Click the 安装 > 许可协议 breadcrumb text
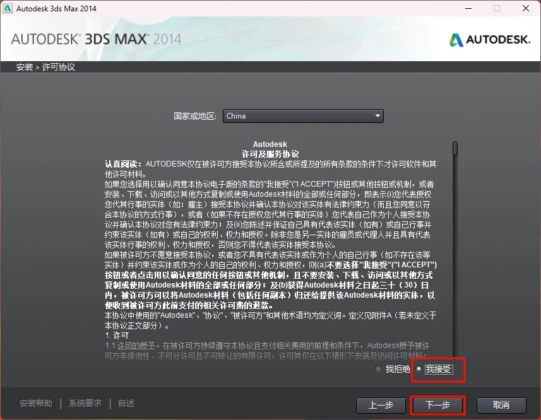 45,67
